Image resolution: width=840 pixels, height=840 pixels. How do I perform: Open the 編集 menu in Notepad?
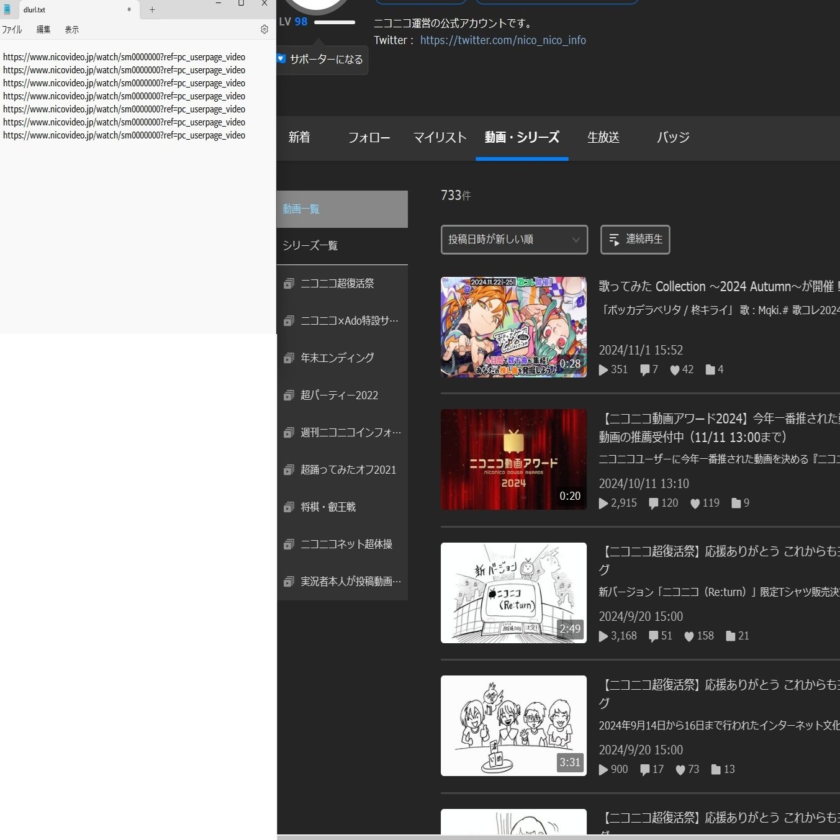[43, 29]
